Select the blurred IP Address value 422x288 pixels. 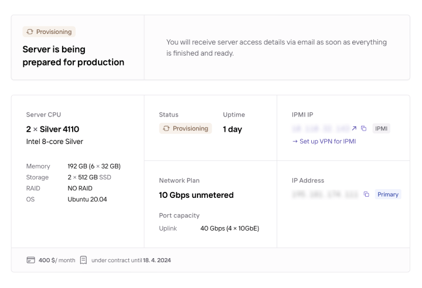click(325, 194)
